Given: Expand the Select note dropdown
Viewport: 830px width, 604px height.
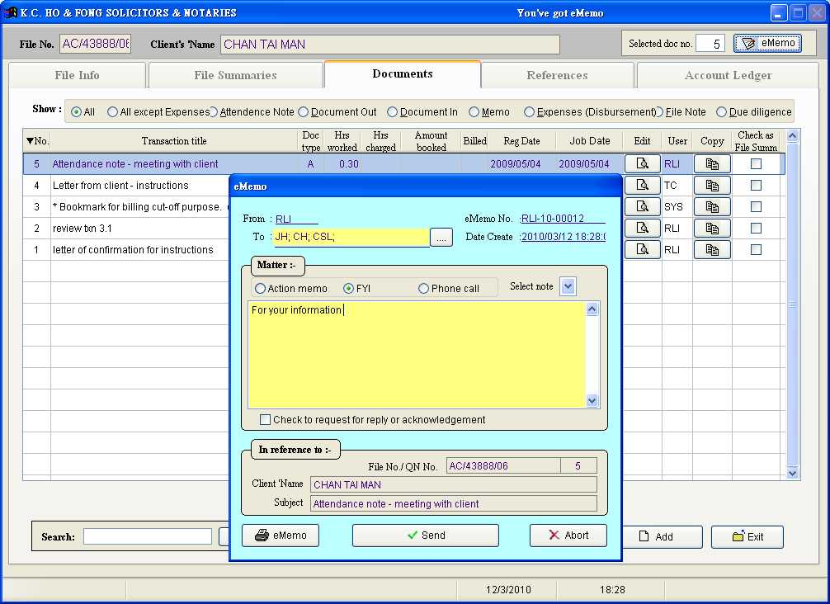Looking at the screenshot, I should 568,286.
